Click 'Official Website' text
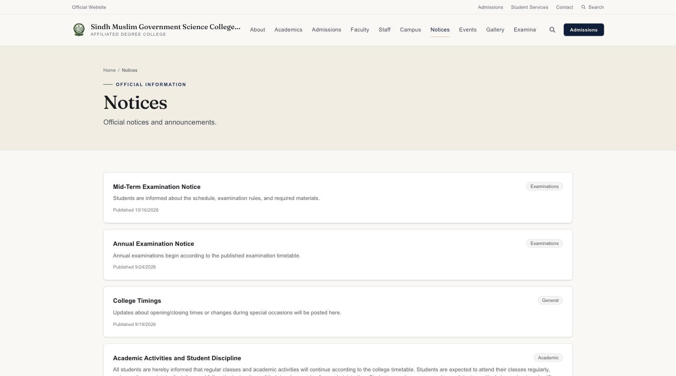This screenshot has width=676, height=376. coord(89,7)
